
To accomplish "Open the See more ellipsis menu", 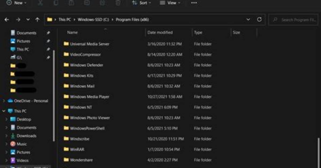I will coord(194,3).
